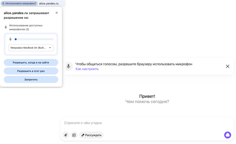Click mic icon beside the input level meter
Image resolution: width=236 pixels, height=144 pixels.
pyautogui.click(x=11, y=39)
